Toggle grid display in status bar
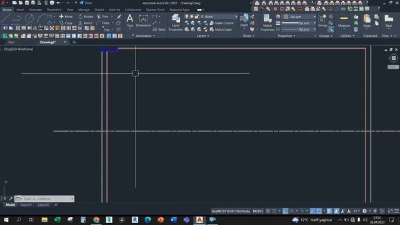This screenshot has width=400, height=225. 268,211
